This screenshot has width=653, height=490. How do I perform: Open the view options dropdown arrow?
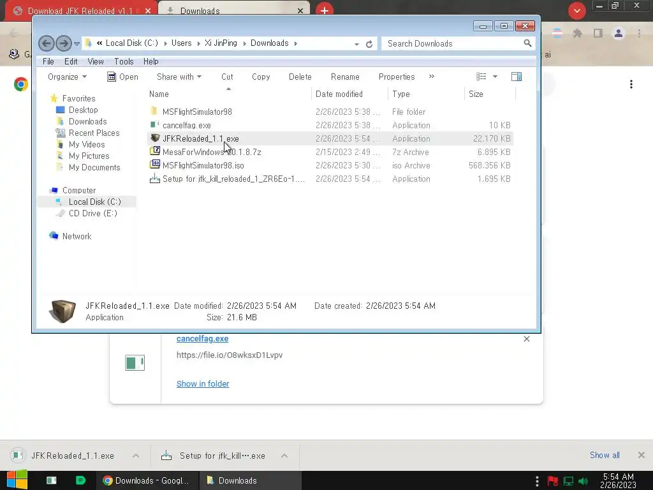pyautogui.click(x=495, y=77)
